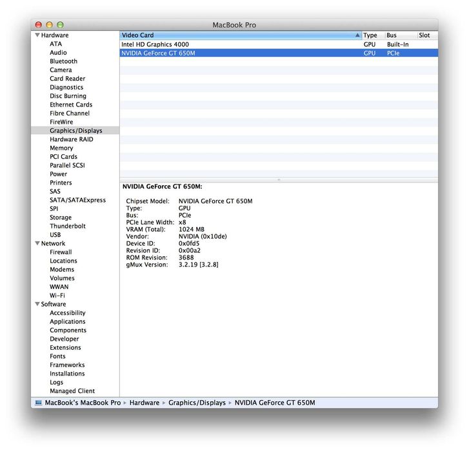The height and width of the screenshot is (451, 469).
Task: Select Extensions under Software
Action: 65,347
